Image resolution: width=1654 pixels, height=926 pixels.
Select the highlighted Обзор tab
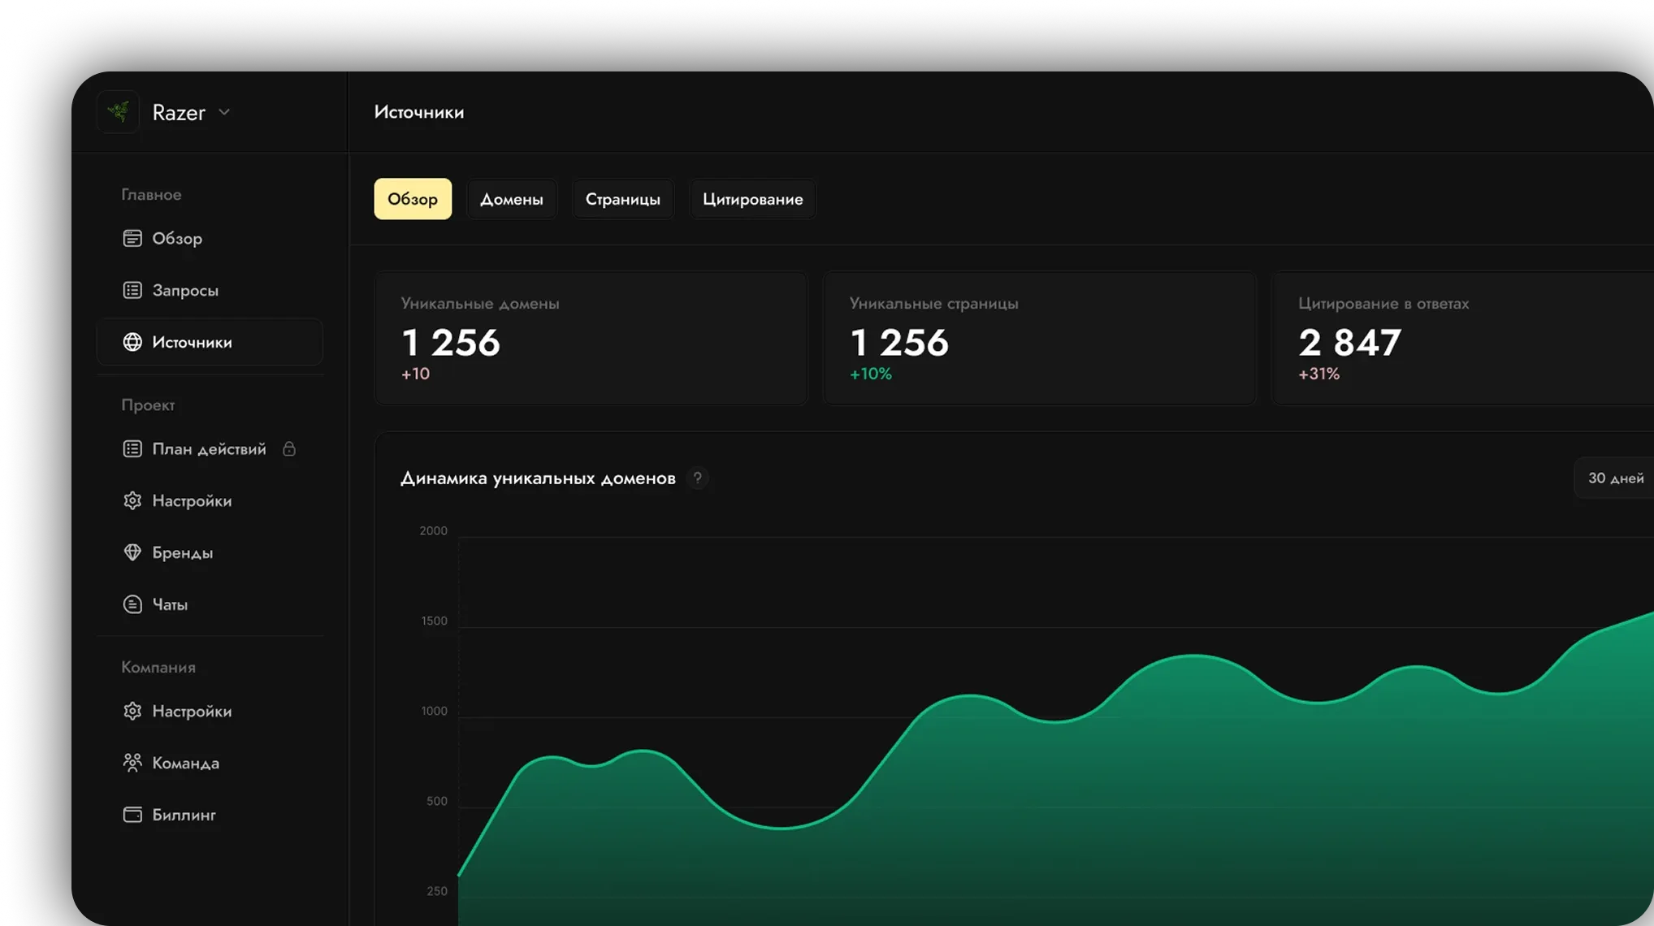click(x=413, y=199)
